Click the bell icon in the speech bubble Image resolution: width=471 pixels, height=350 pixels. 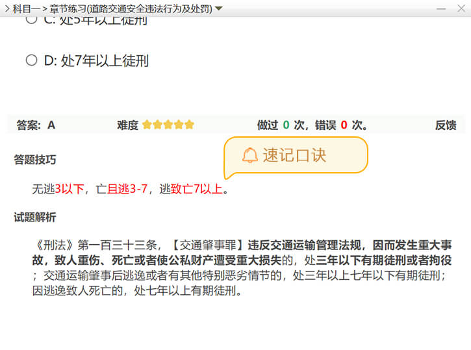[249, 155]
